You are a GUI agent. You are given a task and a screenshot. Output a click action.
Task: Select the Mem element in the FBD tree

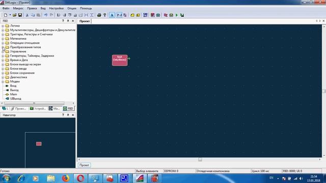[x=13, y=95]
